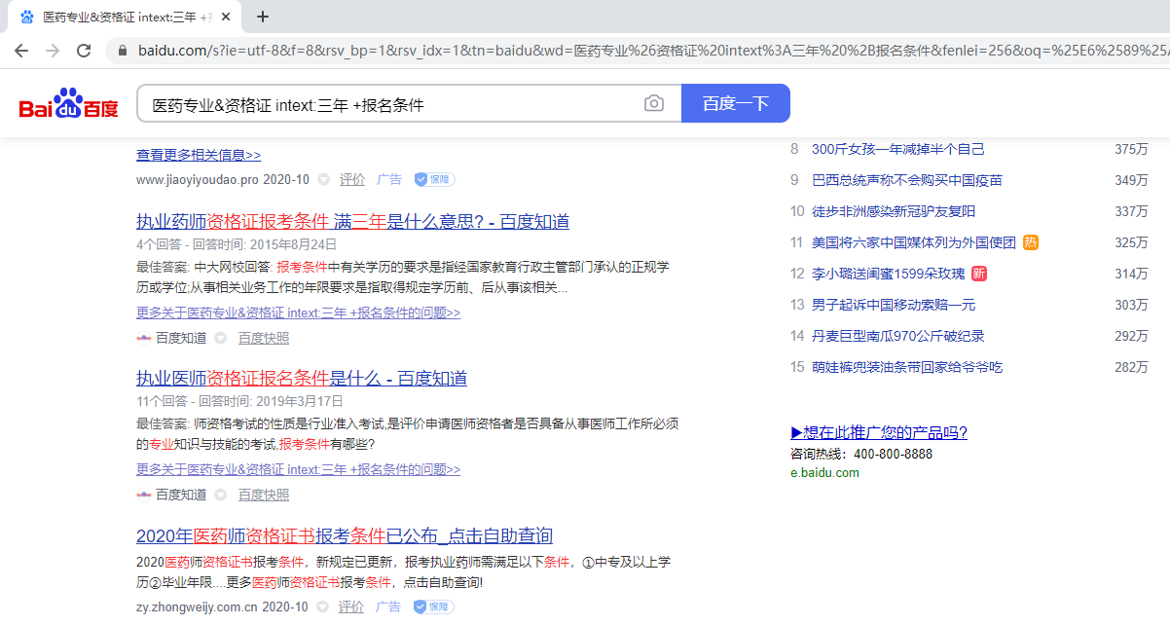Go back using browser back arrow
Image resolution: width=1170 pixels, height=625 pixels.
[x=22, y=50]
